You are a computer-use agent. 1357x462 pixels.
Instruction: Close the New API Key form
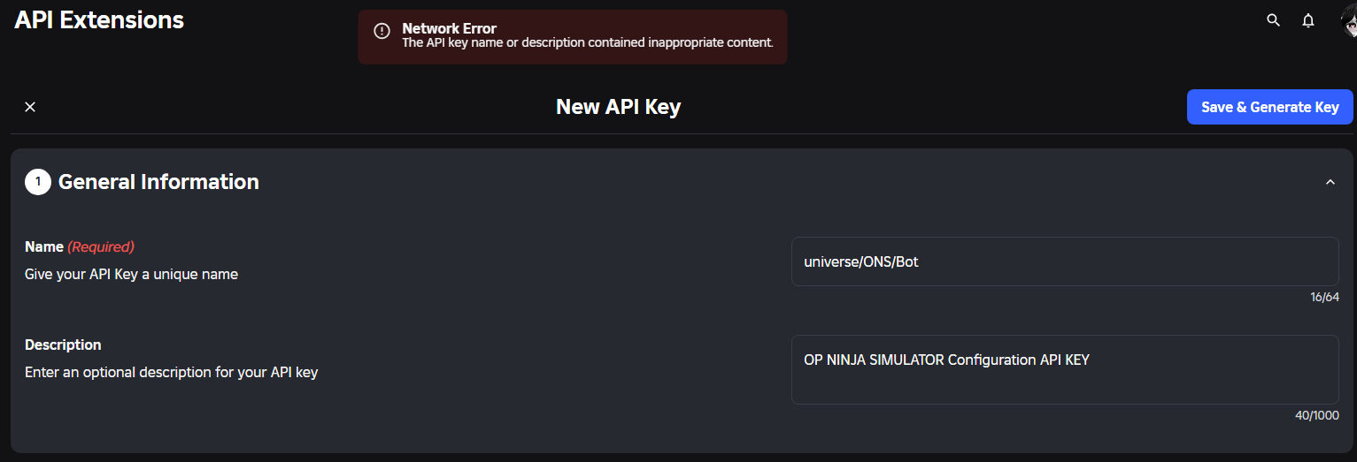click(x=30, y=107)
